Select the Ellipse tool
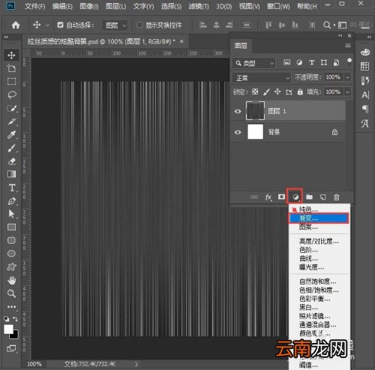375x370 pixels. tap(11, 254)
